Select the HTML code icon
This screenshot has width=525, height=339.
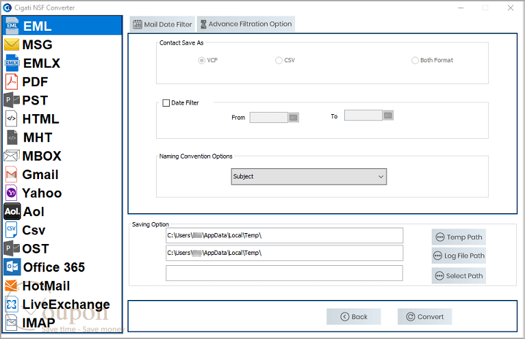12,119
